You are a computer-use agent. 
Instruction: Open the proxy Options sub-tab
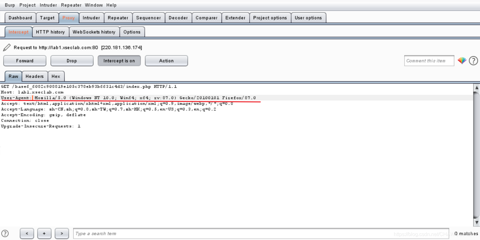click(x=132, y=32)
